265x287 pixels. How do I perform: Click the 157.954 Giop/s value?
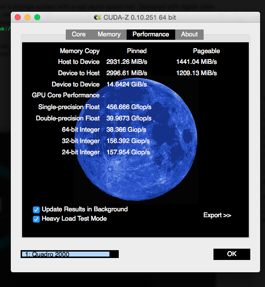tap(128, 152)
